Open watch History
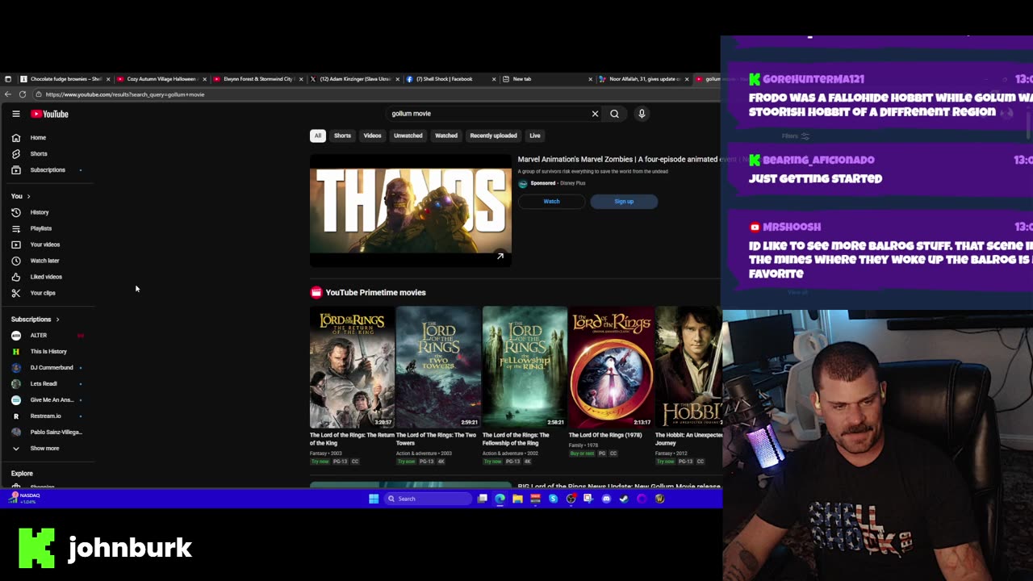The image size is (1033, 581). click(x=40, y=212)
